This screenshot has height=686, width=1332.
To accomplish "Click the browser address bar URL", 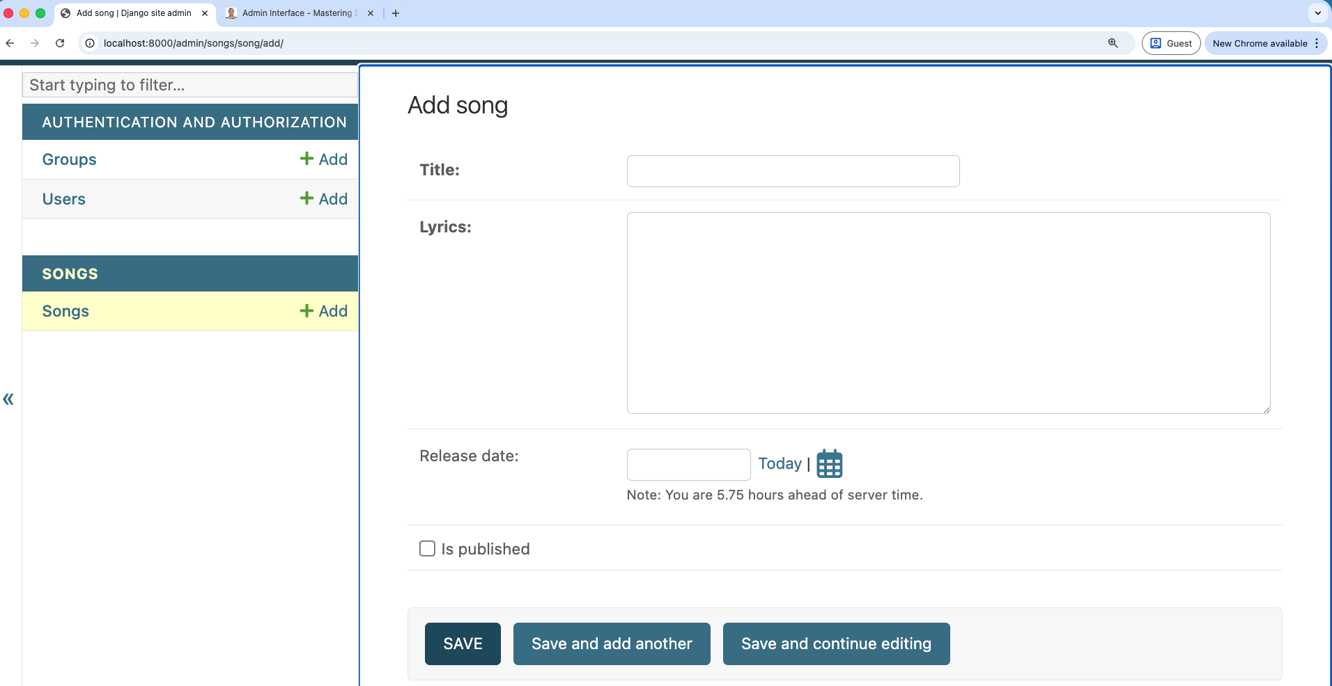I will (x=193, y=43).
